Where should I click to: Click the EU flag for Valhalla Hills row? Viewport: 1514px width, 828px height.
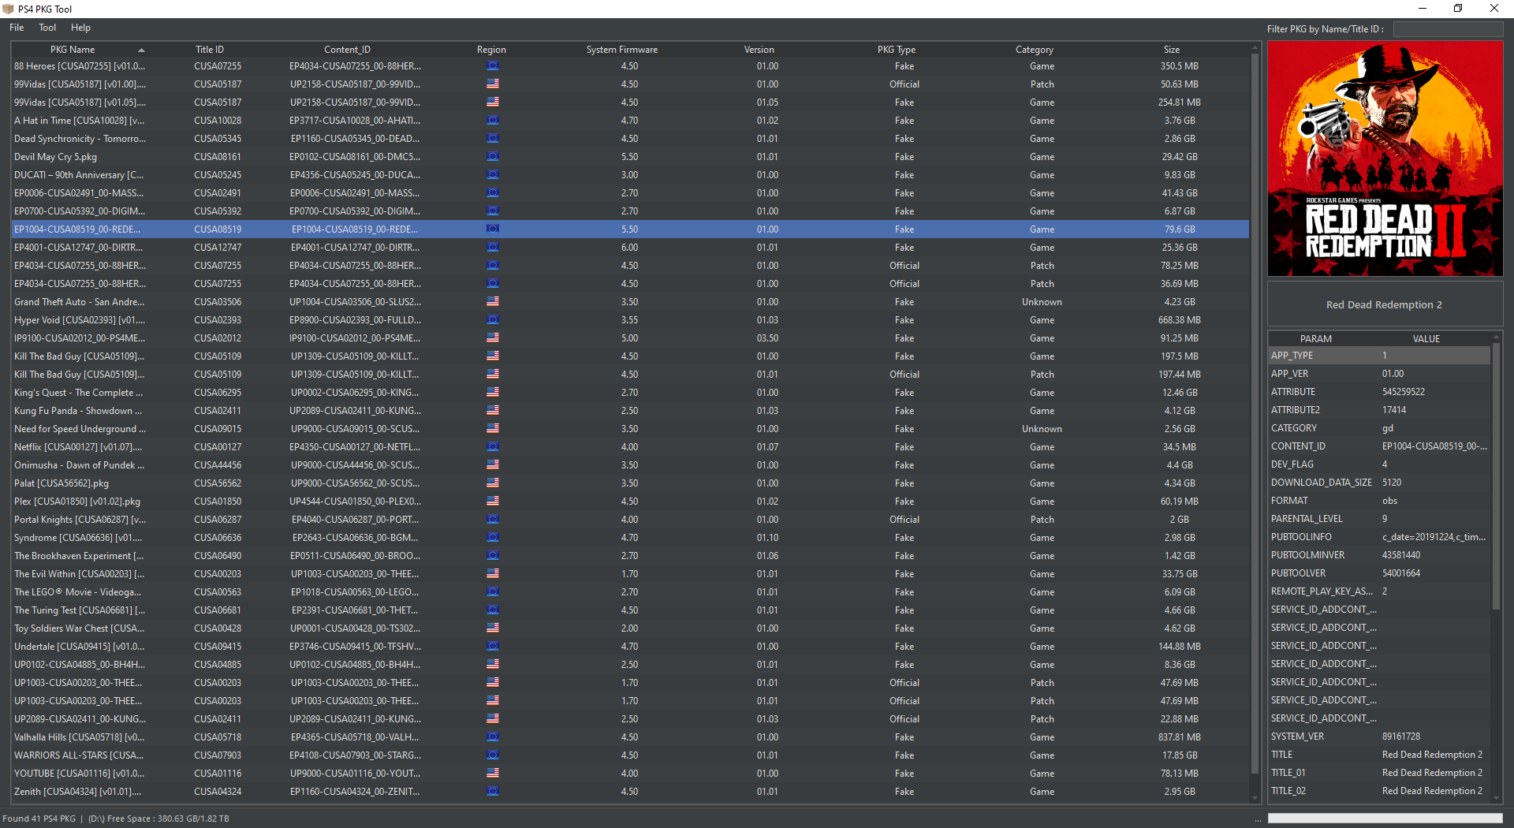click(493, 737)
